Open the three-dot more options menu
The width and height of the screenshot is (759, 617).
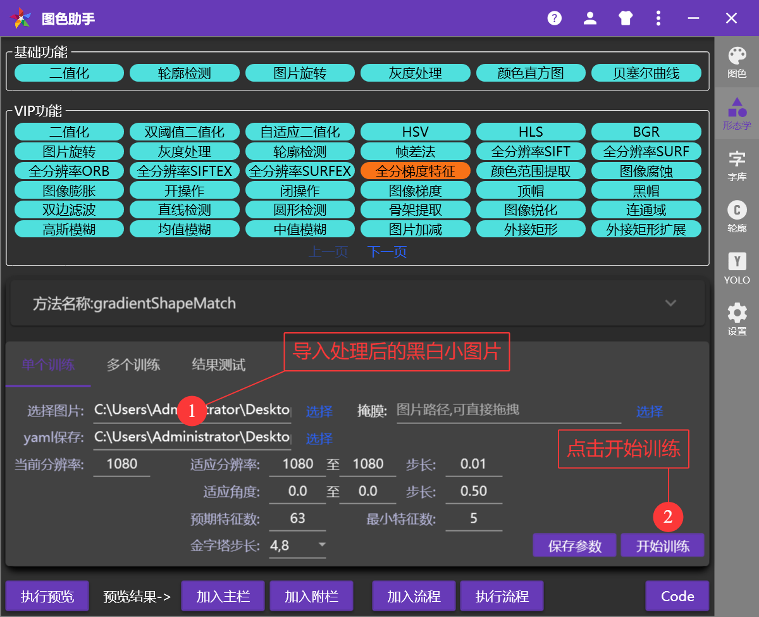(659, 18)
